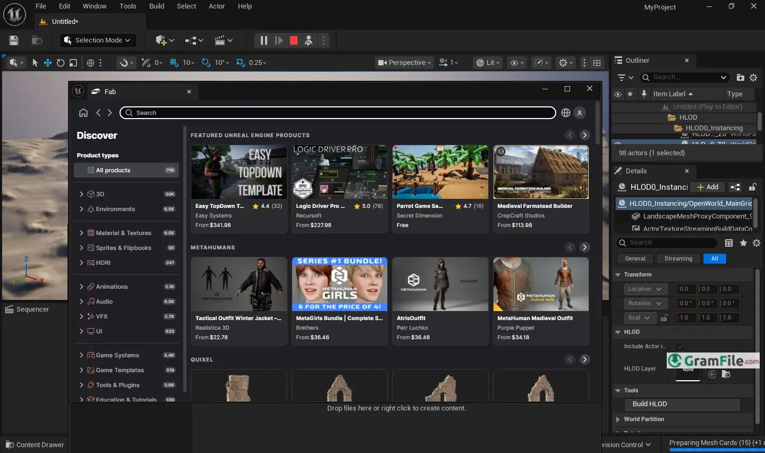Open Easy TopDown Template thumbnail

coord(239,172)
